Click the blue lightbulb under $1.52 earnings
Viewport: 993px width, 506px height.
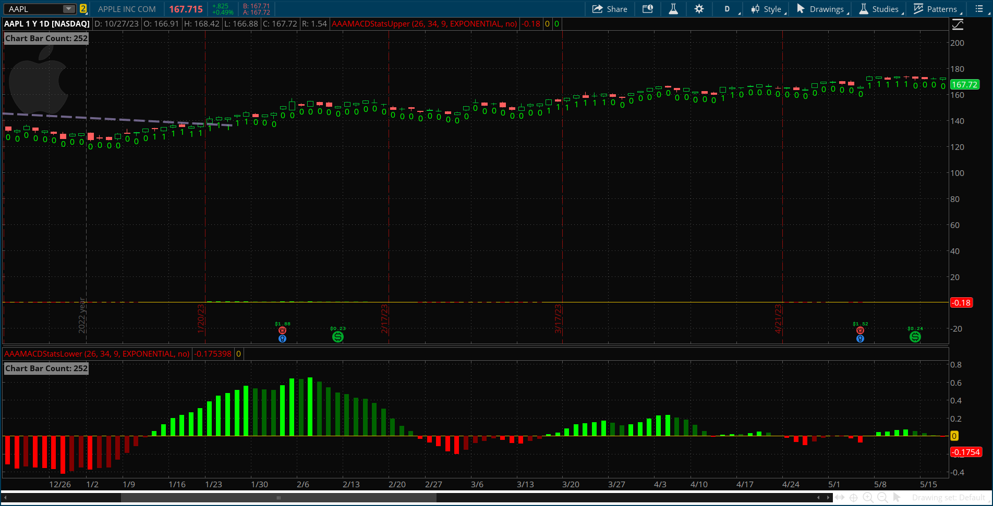(x=860, y=339)
